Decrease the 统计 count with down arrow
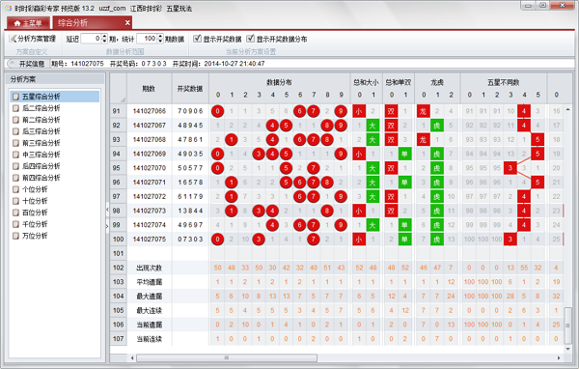579x369 pixels. [x=160, y=41]
